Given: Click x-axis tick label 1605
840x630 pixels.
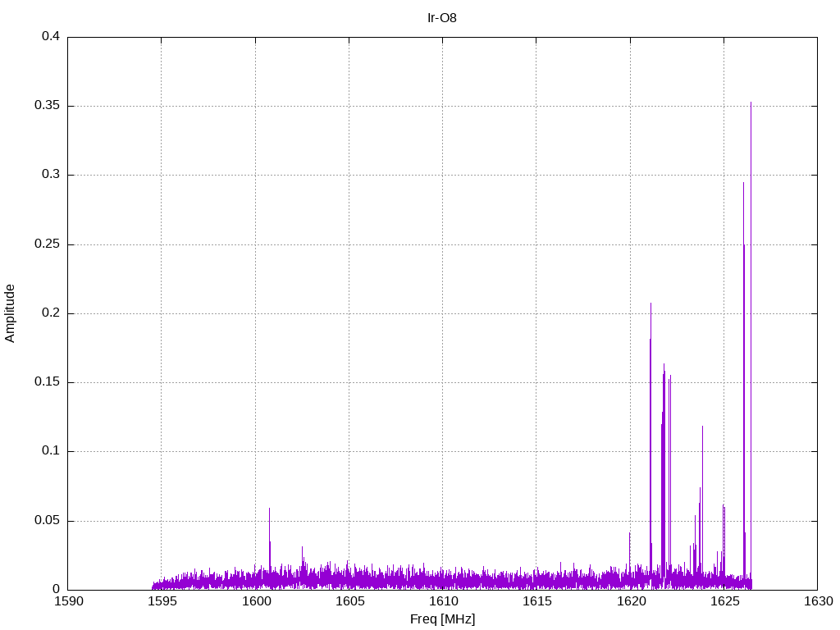Looking at the screenshot, I should click(x=349, y=601).
